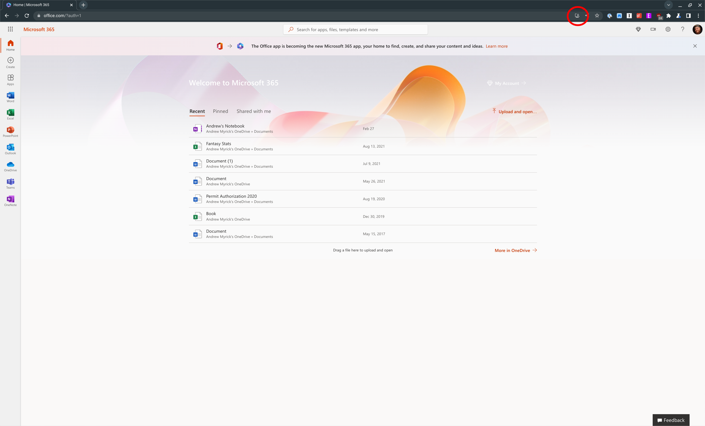Open Document dated May 15, 2017
Viewport: 705px width, 426px height.
coord(363,234)
